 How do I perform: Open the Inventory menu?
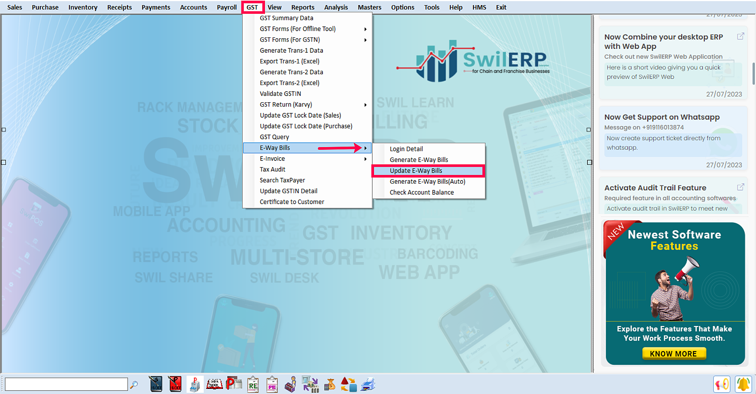83,7
